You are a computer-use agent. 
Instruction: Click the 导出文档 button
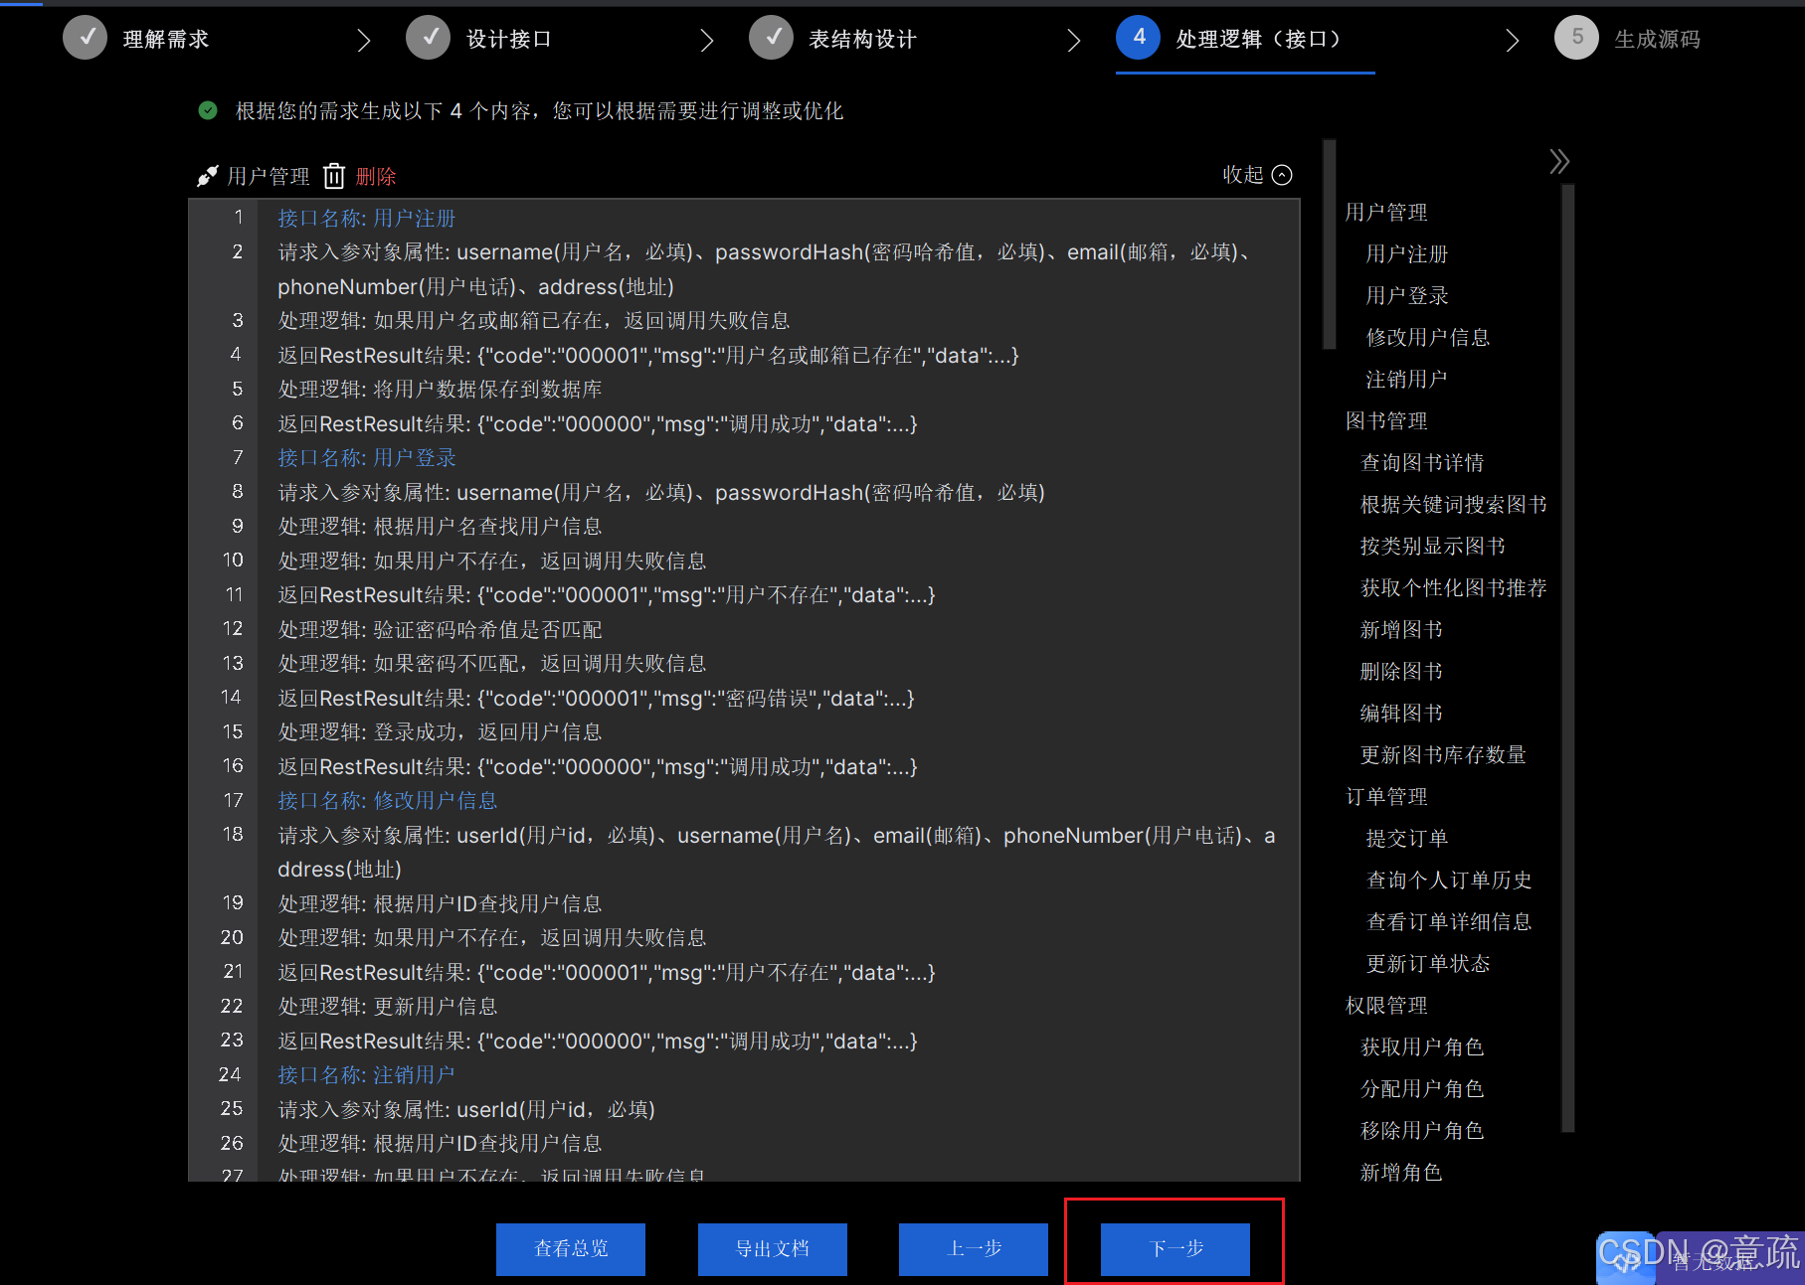pos(772,1249)
